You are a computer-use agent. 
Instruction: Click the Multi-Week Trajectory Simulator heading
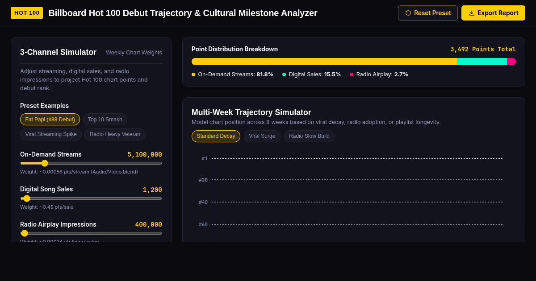[x=251, y=112]
